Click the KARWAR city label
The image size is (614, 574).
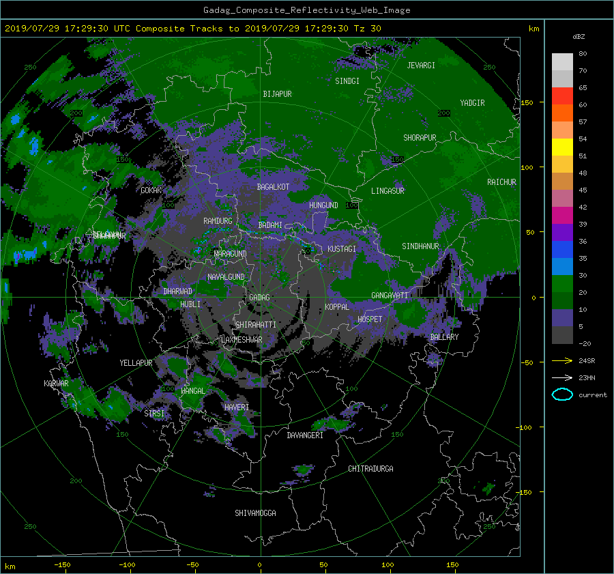pyautogui.click(x=56, y=384)
